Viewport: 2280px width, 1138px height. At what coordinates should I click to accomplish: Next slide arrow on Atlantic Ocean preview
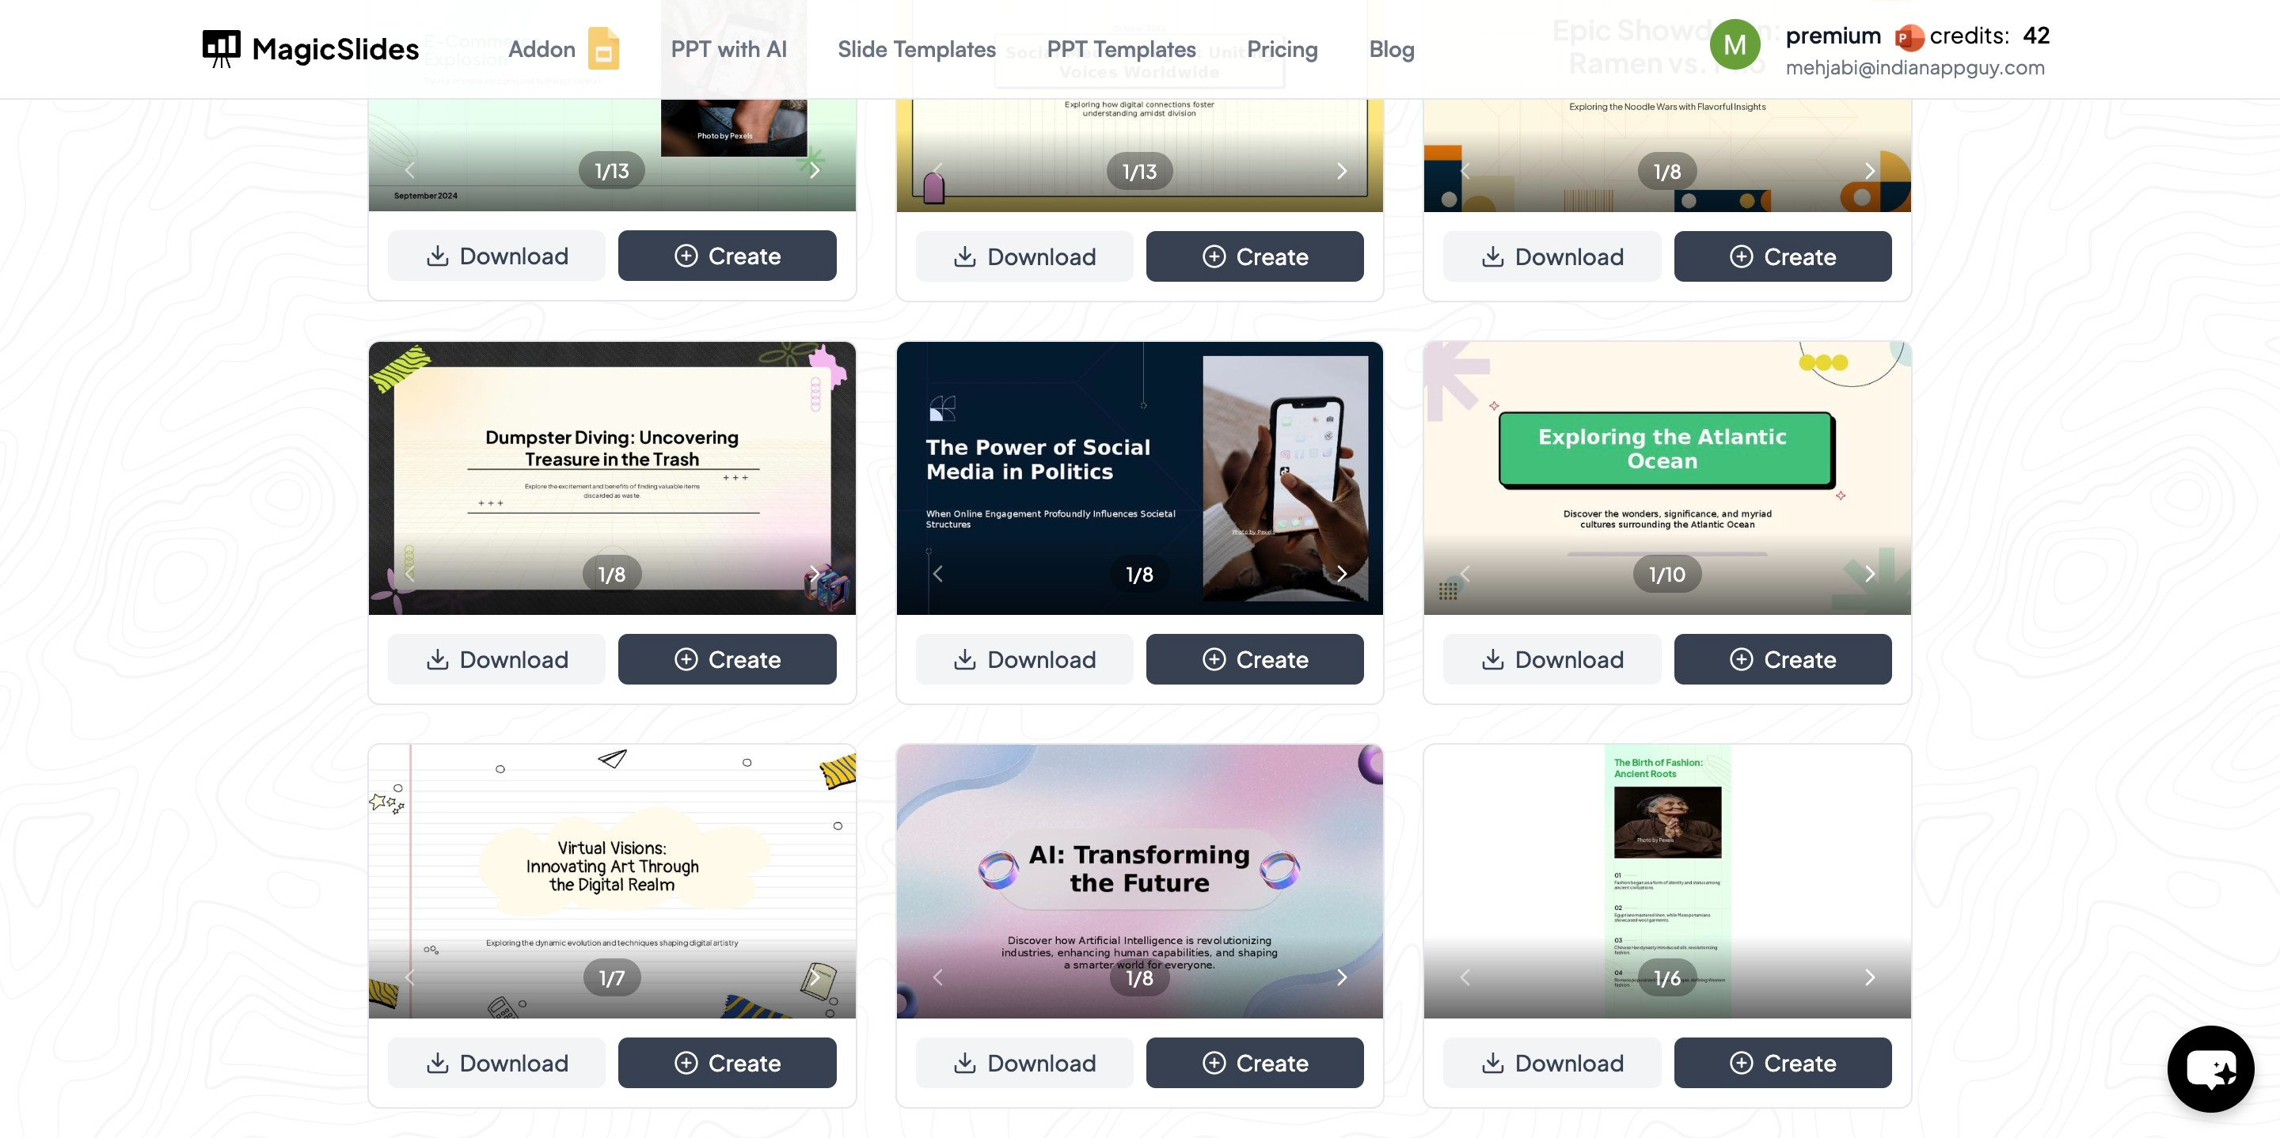coord(1869,574)
